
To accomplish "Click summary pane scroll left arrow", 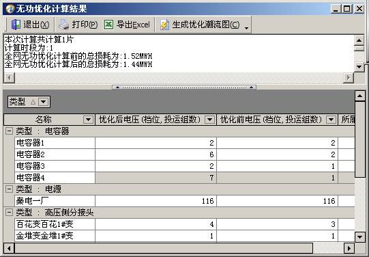I will (x=10, y=77).
